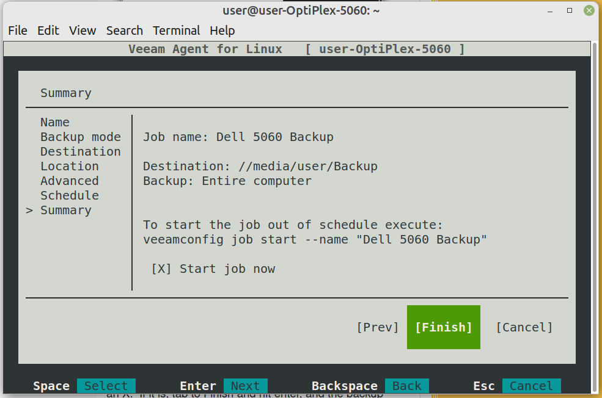Select the Location step
This screenshot has width=602, height=398.
click(70, 166)
